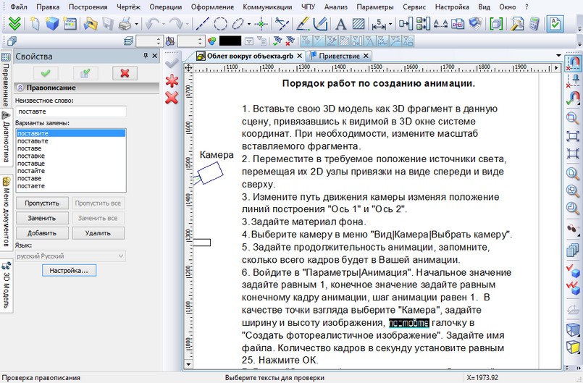This screenshot has height=383, width=583.
Task: Toggle the topmost magnet snap in right toolbar
Action: point(573,63)
